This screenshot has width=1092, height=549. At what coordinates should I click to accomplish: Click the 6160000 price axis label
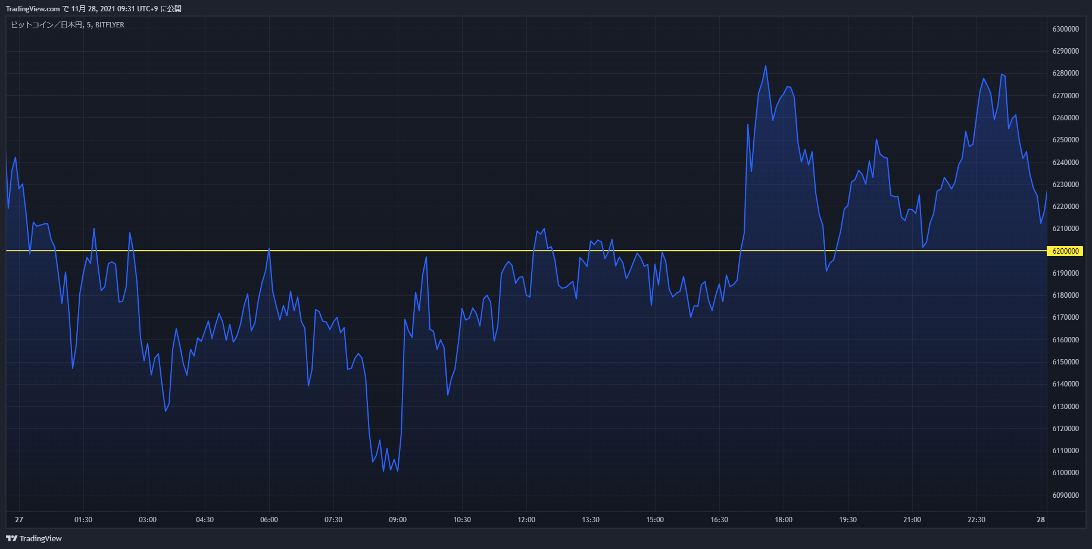[1066, 340]
